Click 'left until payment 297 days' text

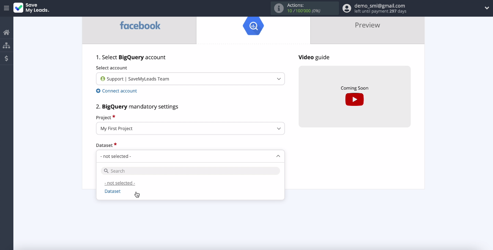(x=381, y=11)
